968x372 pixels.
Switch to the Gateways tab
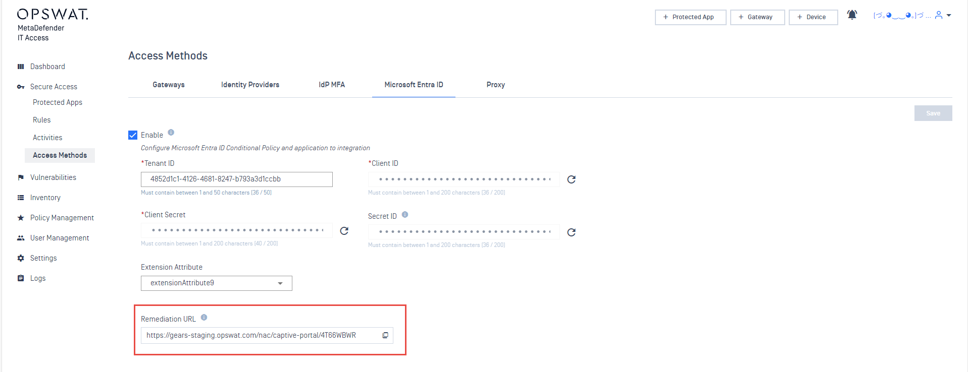click(x=169, y=85)
